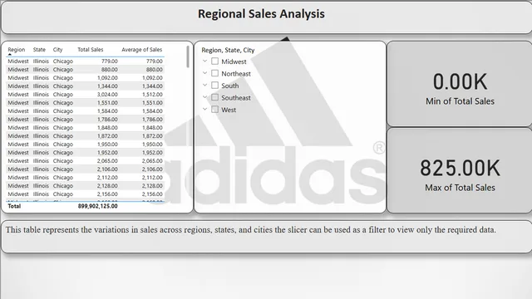Sort table by Average of Sales header
Image resolution: width=532 pixels, height=299 pixels.
tap(142, 50)
